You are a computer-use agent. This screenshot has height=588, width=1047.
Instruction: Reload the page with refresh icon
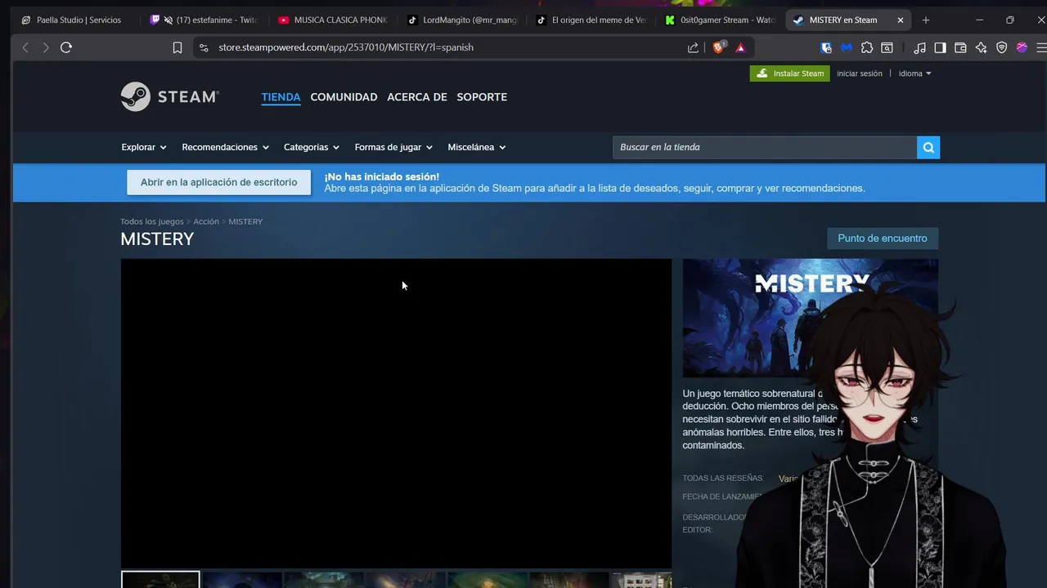coord(66,47)
